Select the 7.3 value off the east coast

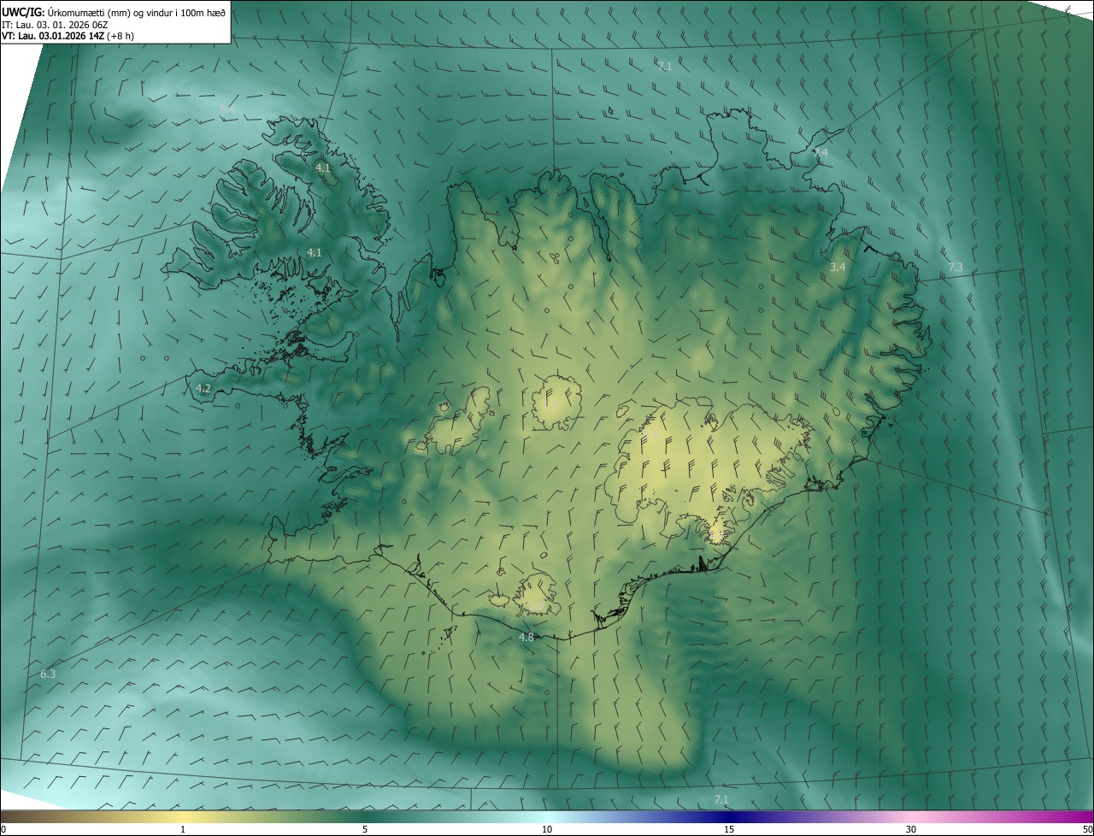(x=956, y=268)
